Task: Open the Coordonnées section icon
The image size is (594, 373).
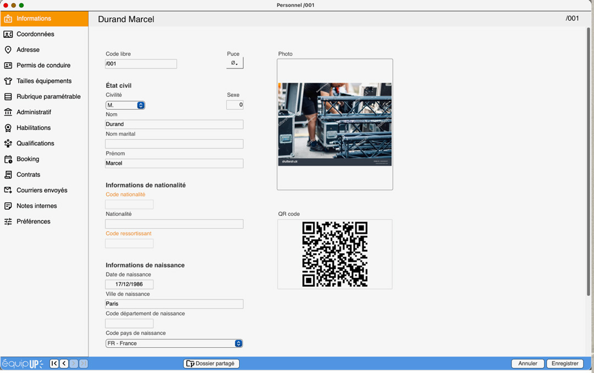Action: (x=8, y=34)
